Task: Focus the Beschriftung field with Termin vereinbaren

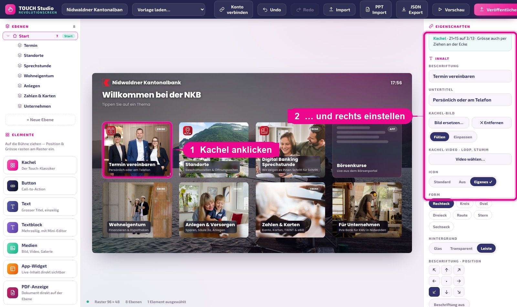Action: coord(470,76)
